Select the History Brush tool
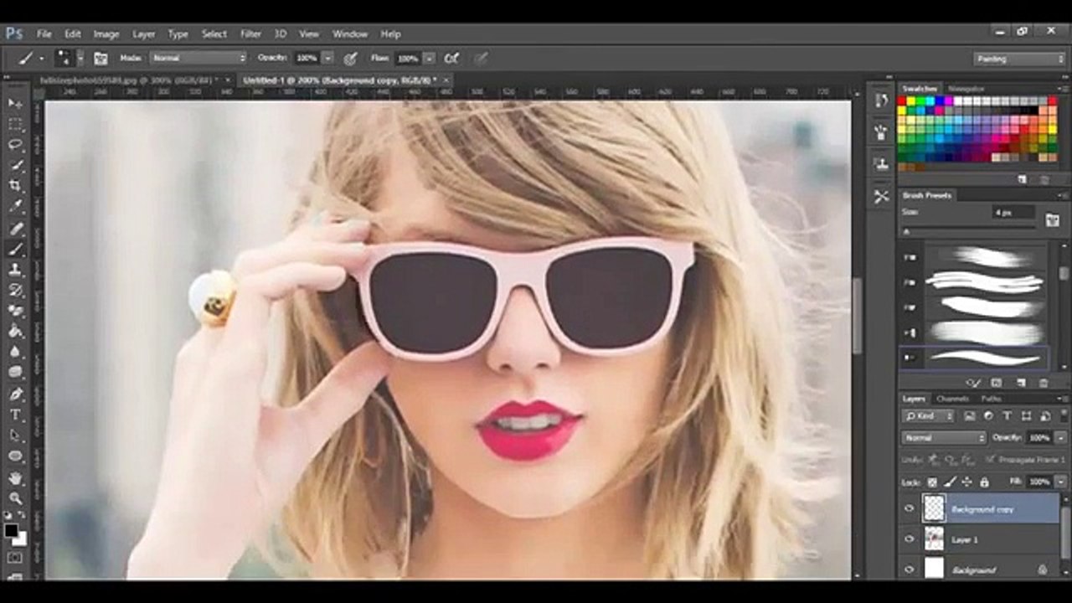Image resolution: width=1072 pixels, height=603 pixels. click(15, 291)
